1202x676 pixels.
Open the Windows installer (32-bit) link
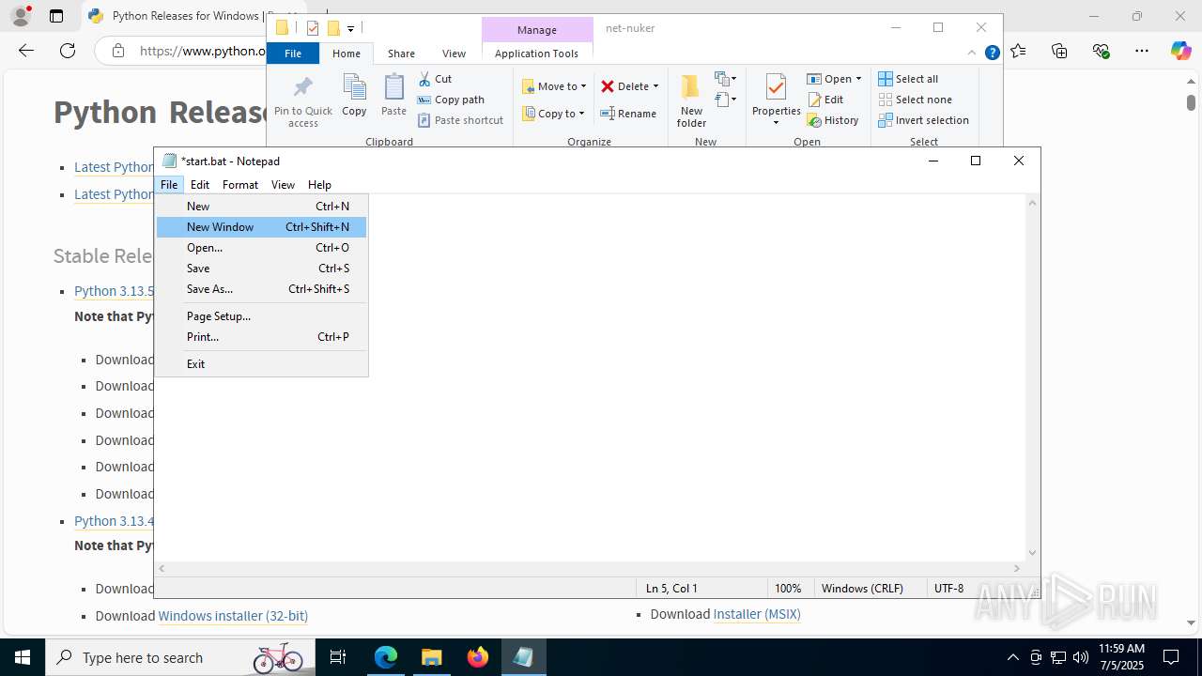233,616
